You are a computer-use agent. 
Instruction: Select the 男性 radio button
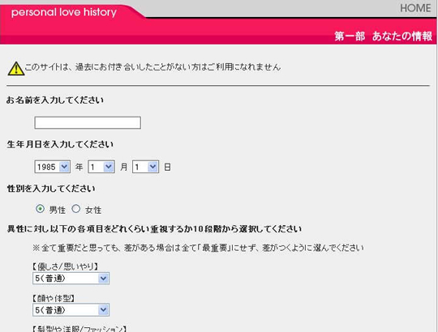coord(40,209)
